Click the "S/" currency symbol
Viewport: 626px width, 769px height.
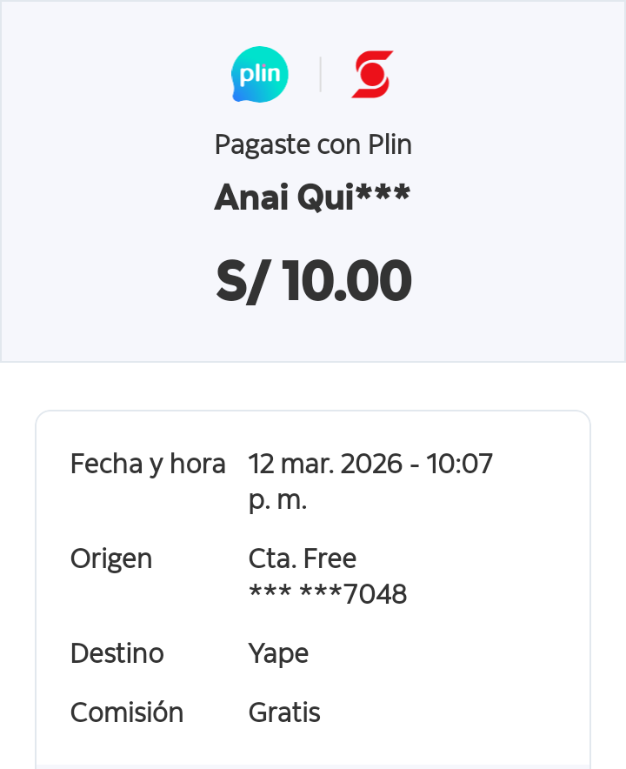(241, 281)
